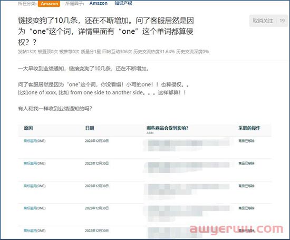Open the first row's 商标滥用(ONE) link
This screenshot has height=240, width=290.
click(x=35, y=141)
